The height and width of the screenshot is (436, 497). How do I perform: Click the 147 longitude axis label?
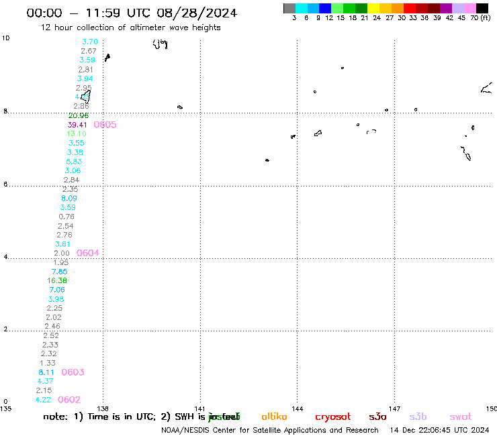395,409
